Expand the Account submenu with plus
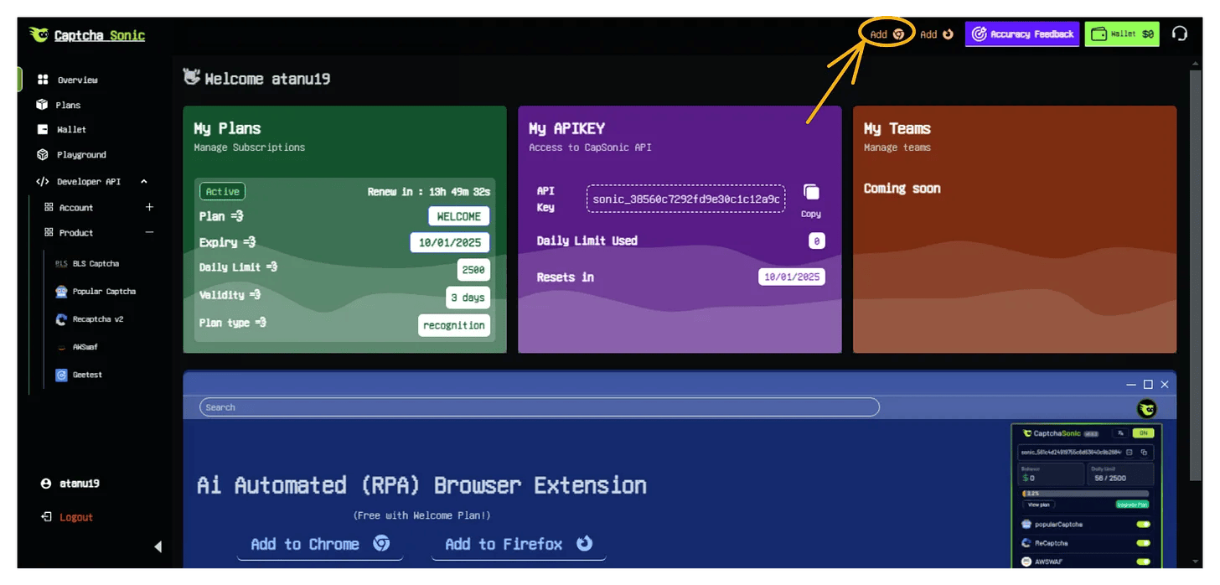 pos(149,207)
